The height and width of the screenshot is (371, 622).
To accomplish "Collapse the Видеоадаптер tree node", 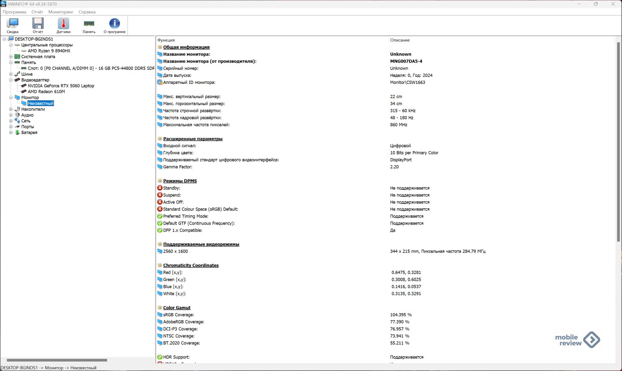I will (x=11, y=80).
